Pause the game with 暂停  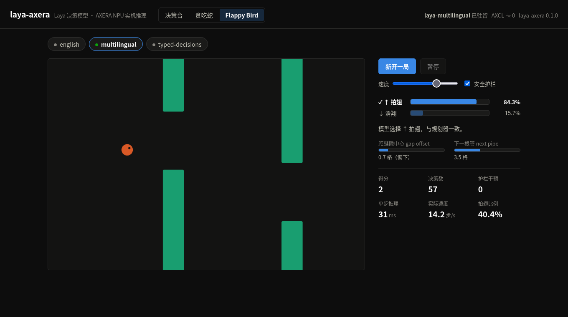coord(433,66)
